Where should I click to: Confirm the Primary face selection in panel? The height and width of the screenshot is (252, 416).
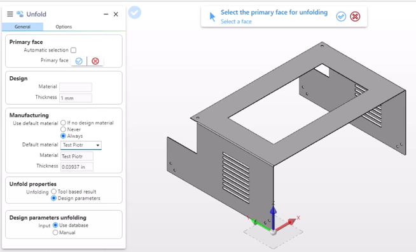pos(79,61)
